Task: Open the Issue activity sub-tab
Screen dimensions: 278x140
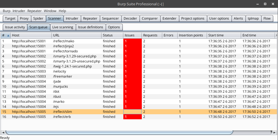Action: coord(15,27)
